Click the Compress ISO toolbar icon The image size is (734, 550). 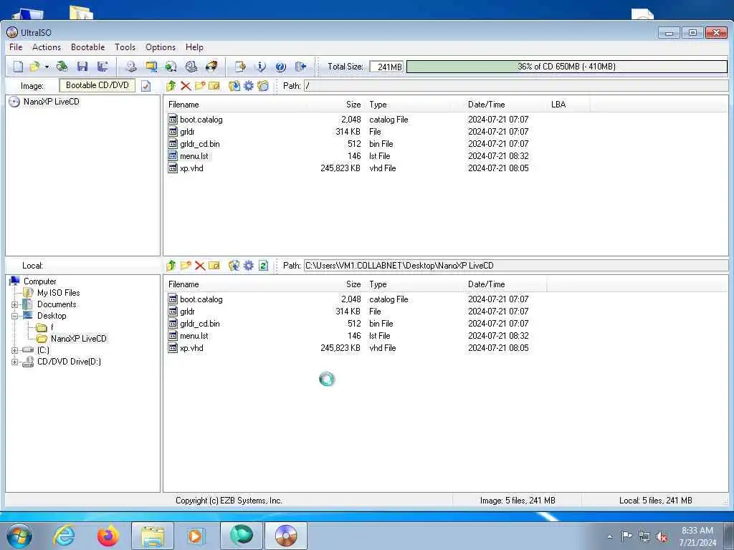point(151,67)
